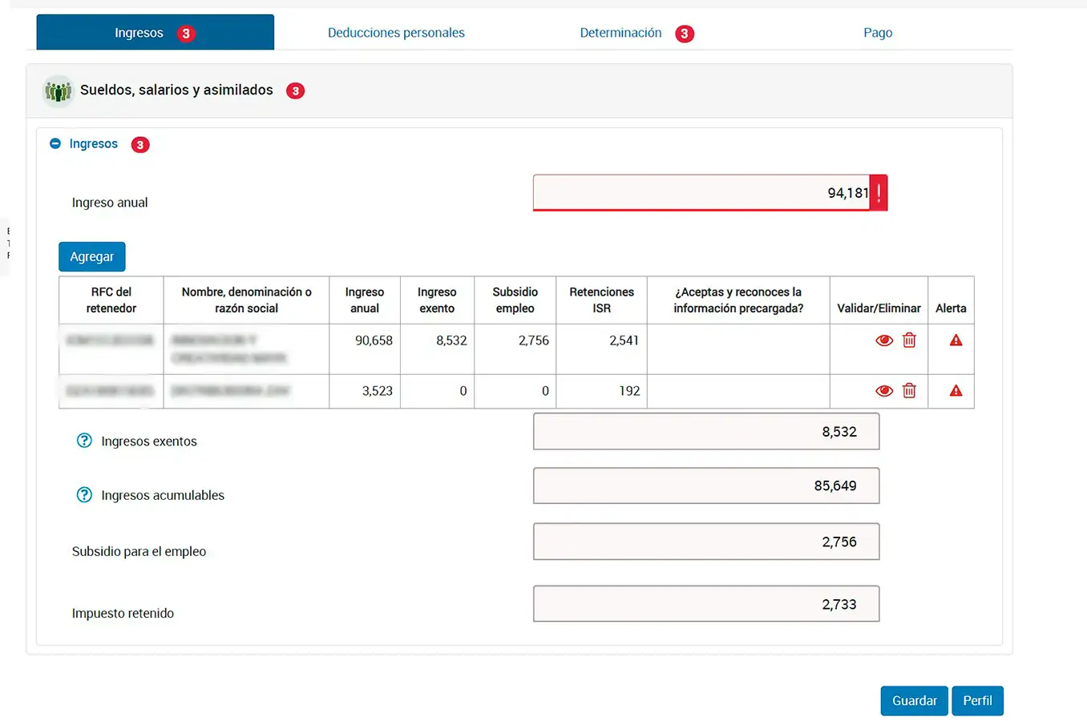Click the Sueldos, salarios y asimilados people icon
This screenshot has width=1087, height=721.
point(58,91)
